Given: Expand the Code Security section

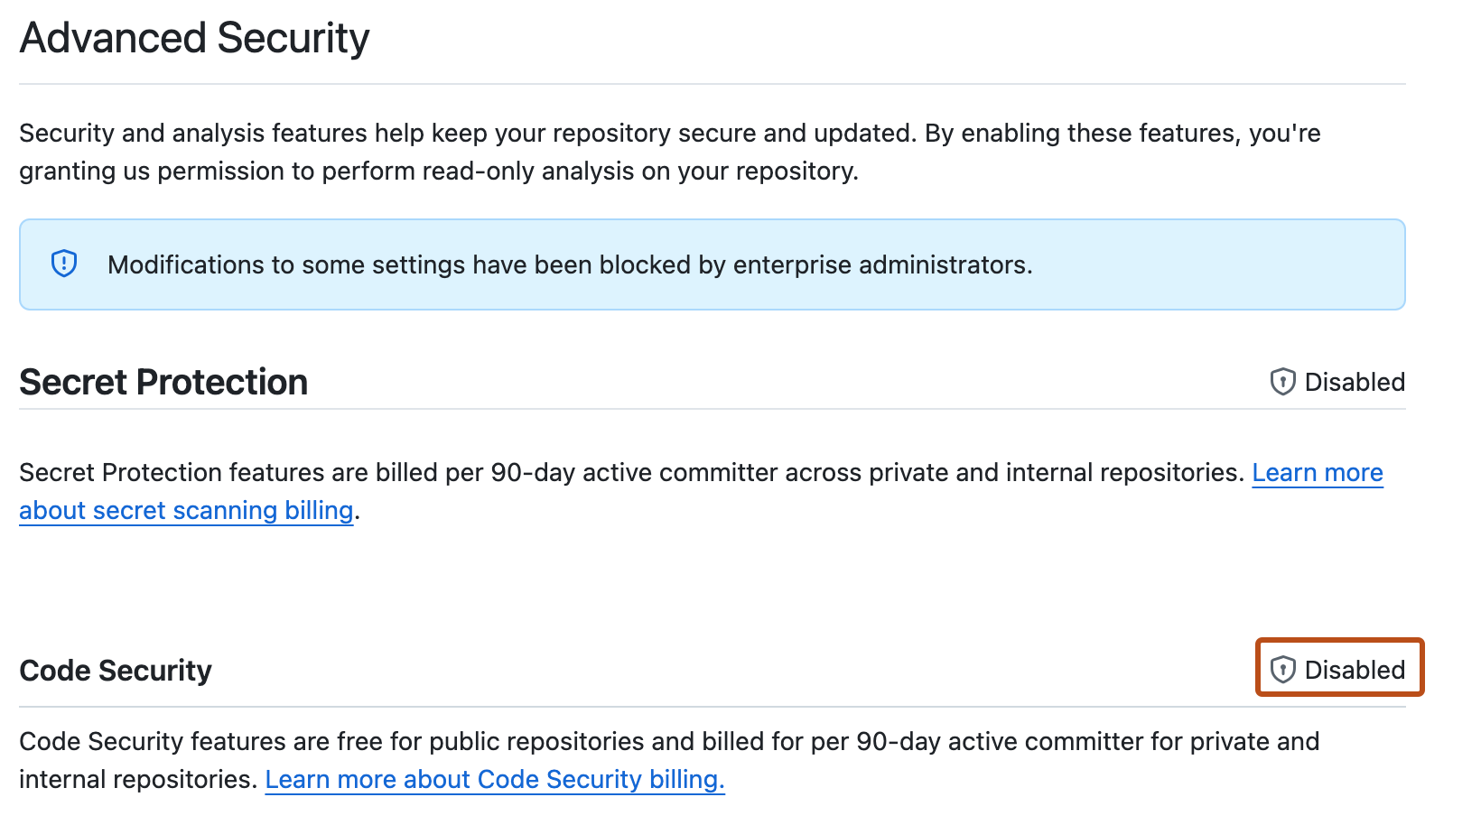Looking at the screenshot, I should click(115, 669).
